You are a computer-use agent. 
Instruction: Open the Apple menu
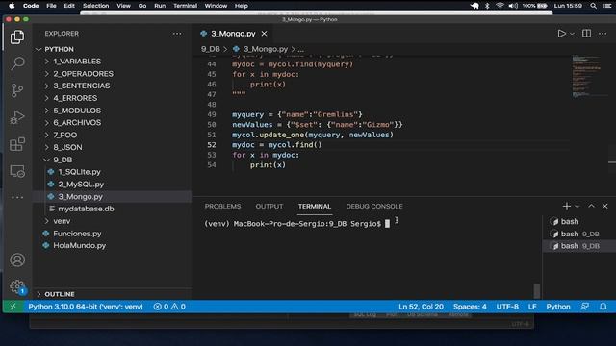[x=12, y=6]
